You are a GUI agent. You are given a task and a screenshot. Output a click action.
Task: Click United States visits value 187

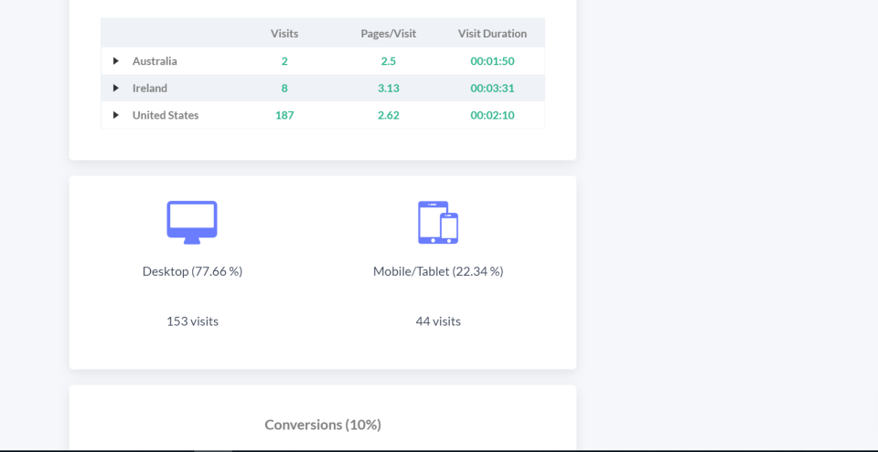pyautogui.click(x=284, y=115)
